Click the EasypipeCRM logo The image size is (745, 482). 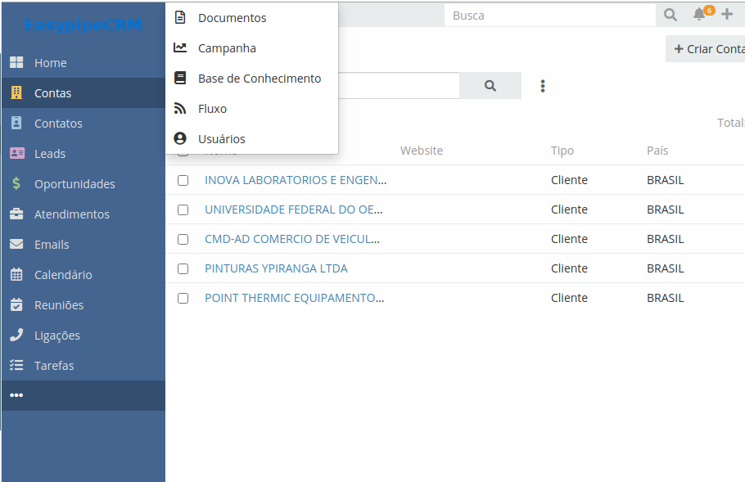(84, 25)
